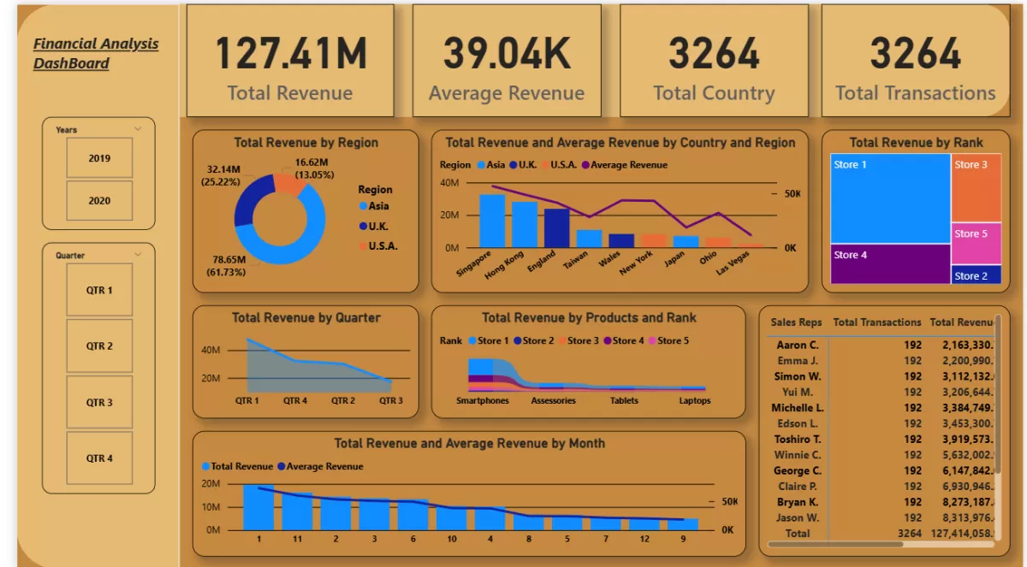The height and width of the screenshot is (567, 1027).
Task: Expand the Years slicer chevron
Action: [x=138, y=128]
